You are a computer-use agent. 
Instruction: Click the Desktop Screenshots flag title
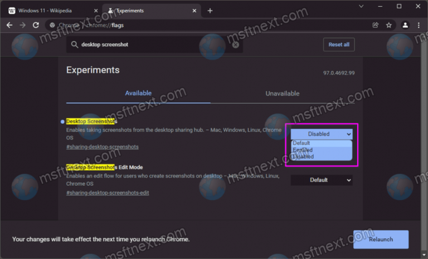click(x=92, y=121)
